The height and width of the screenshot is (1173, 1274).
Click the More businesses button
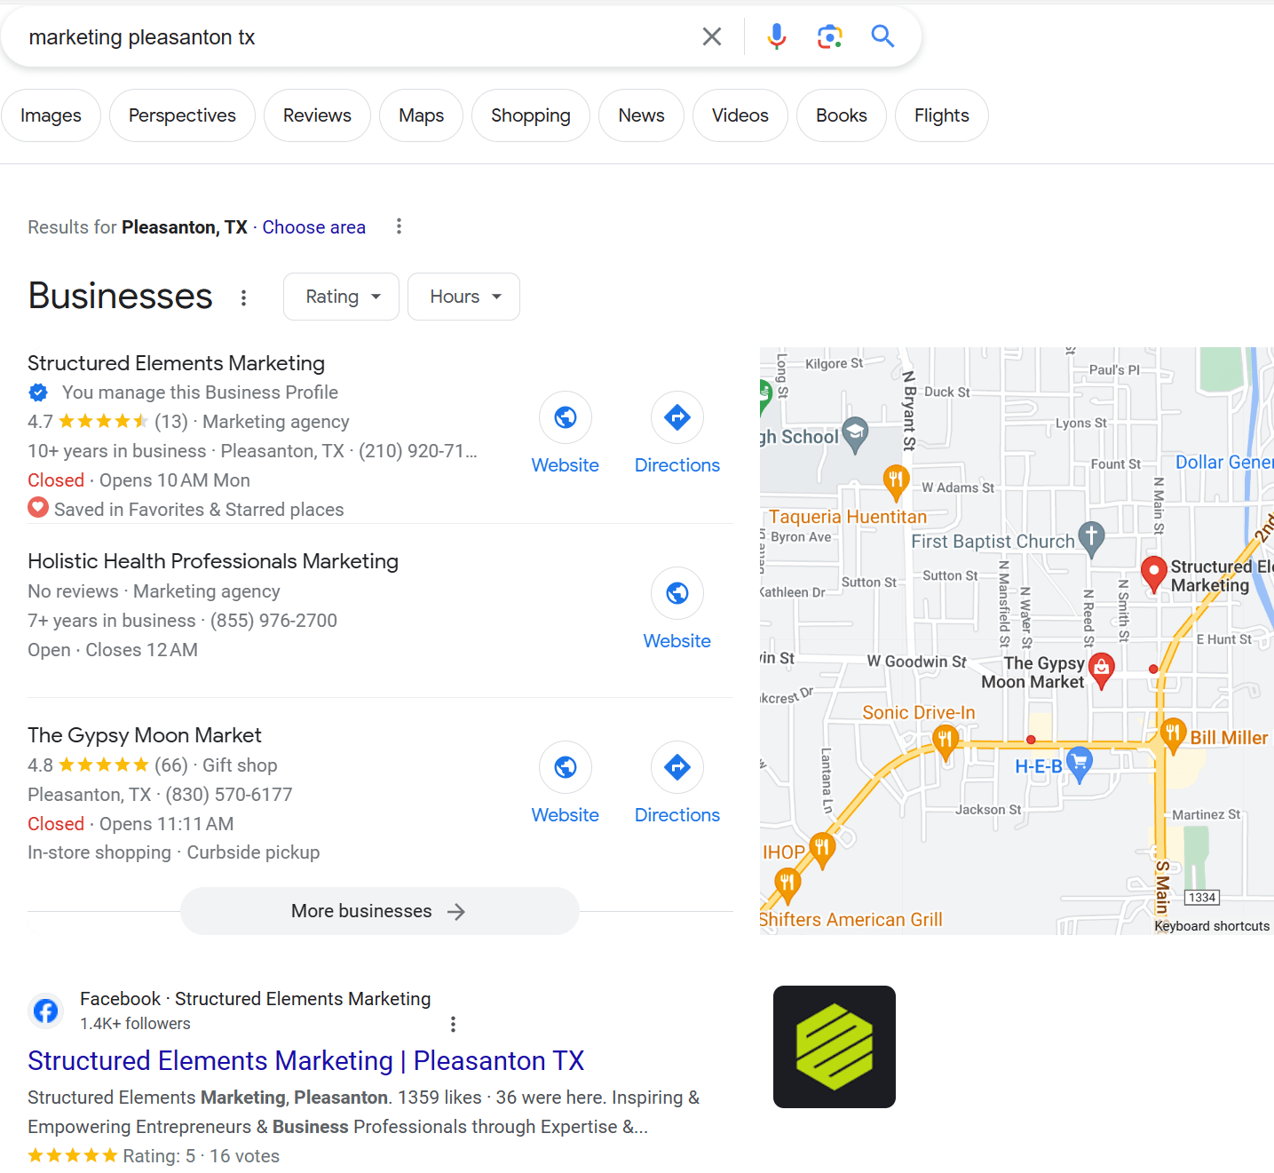380,911
